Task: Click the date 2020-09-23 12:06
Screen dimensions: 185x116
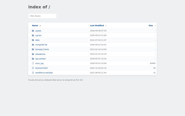Action: [x=98, y=35]
